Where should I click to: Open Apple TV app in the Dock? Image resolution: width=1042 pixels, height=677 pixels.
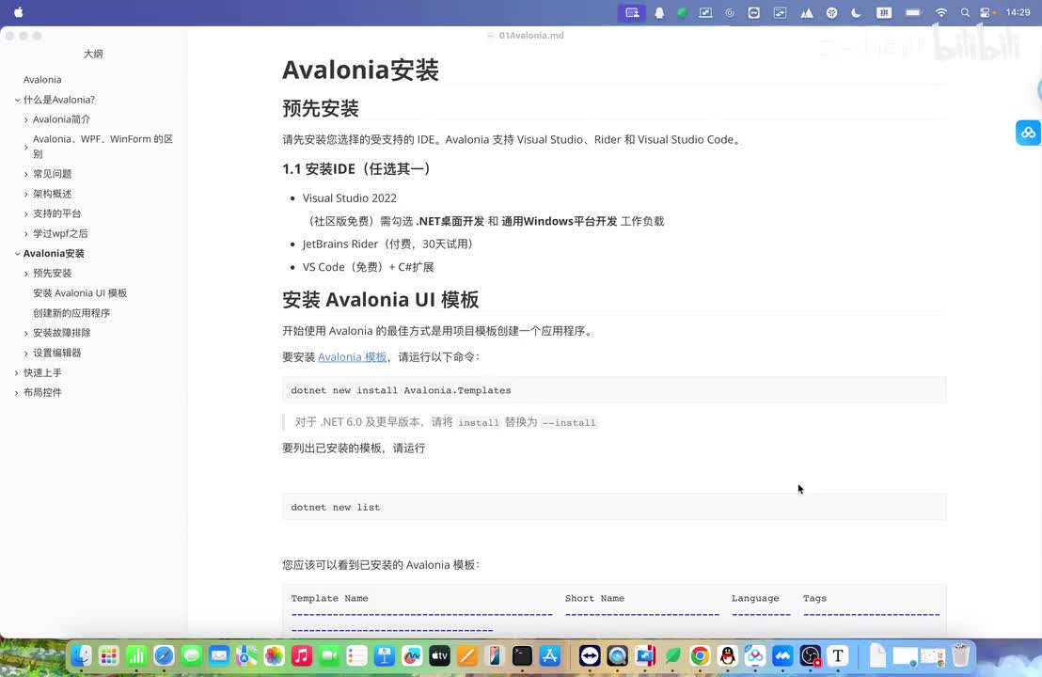(439, 656)
